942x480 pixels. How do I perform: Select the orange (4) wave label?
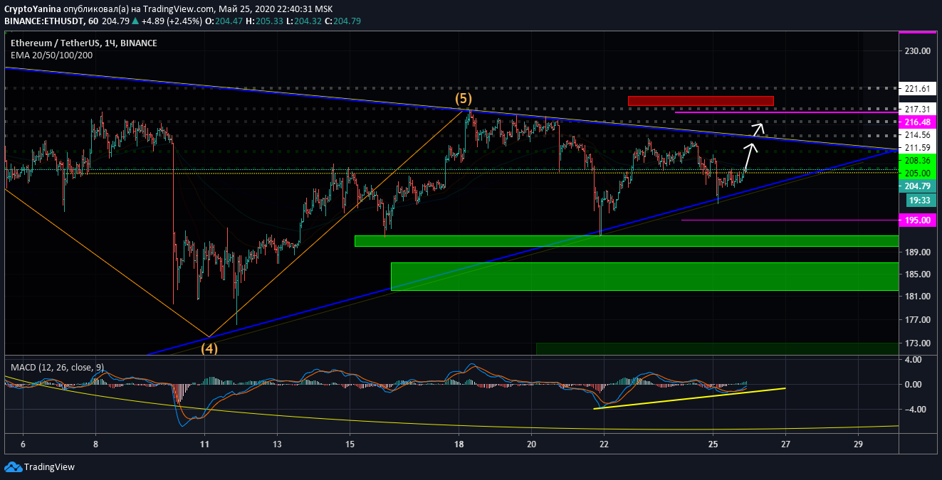[x=209, y=348]
